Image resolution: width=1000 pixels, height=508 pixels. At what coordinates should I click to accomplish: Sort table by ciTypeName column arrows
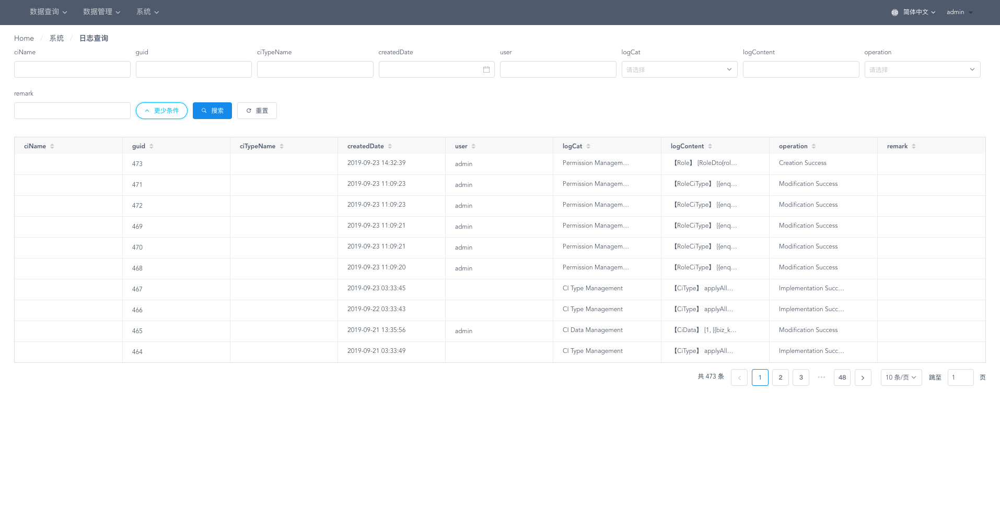[282, 146]
